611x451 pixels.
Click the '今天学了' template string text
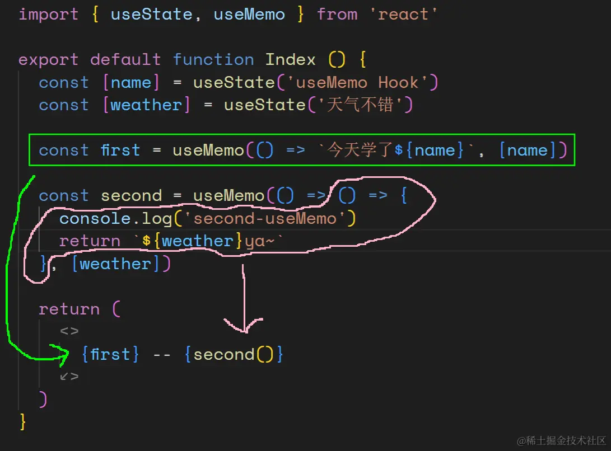tap(360, 150)
